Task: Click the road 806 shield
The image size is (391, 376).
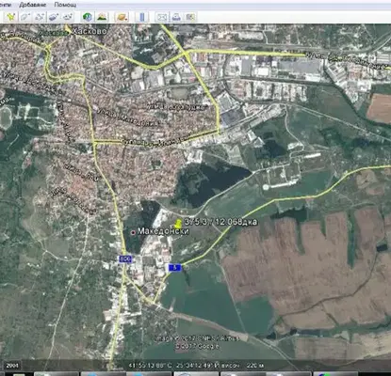Action: 125,258
